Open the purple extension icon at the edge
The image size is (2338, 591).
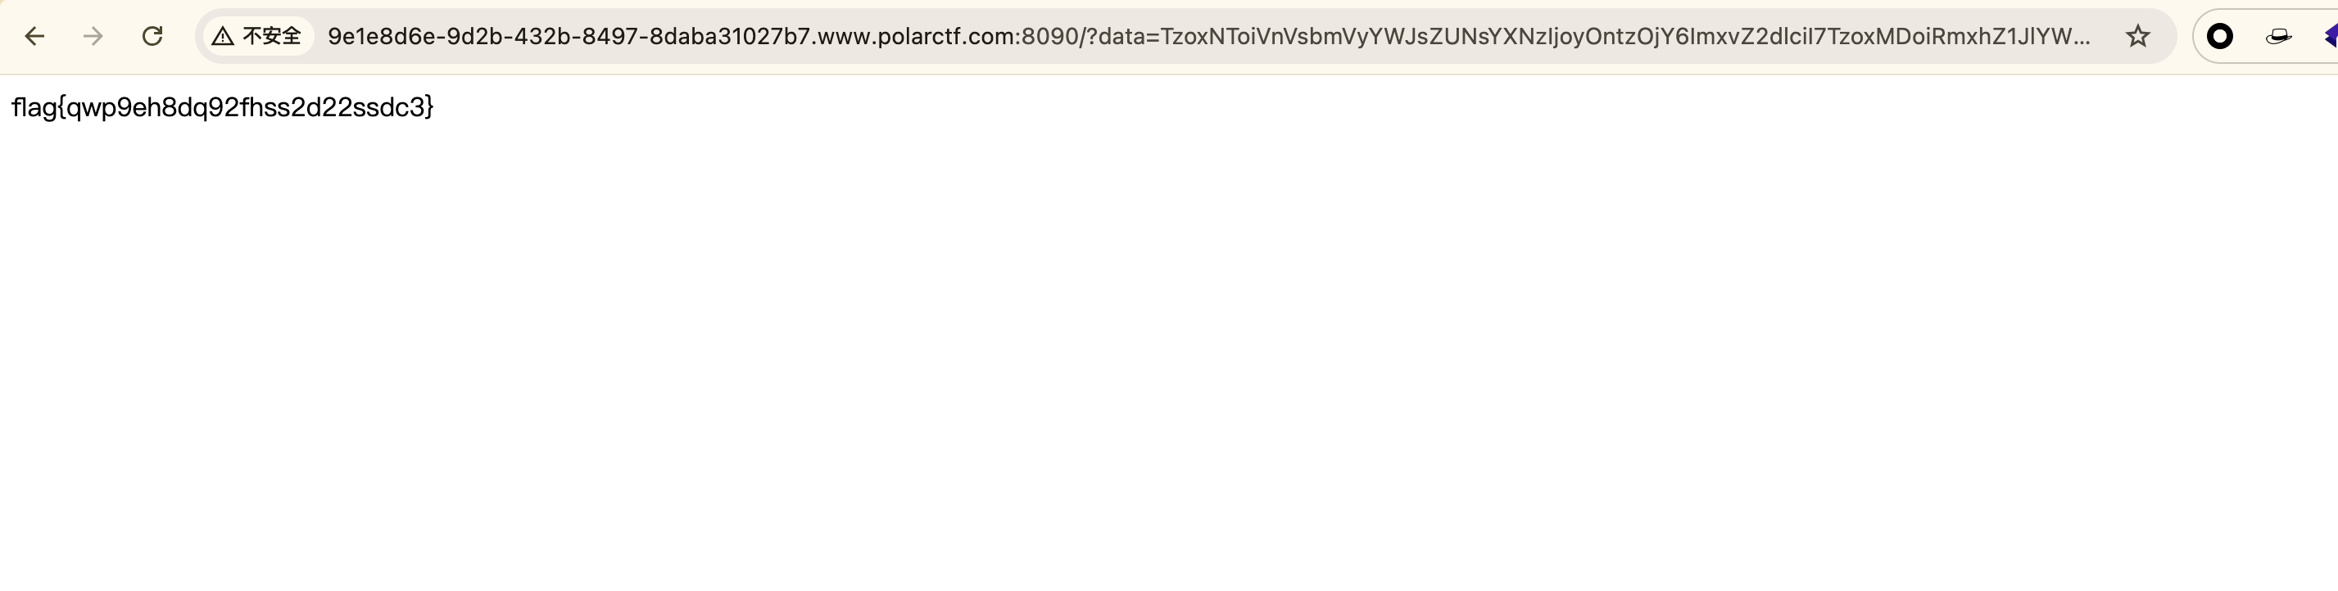tap(2331, 36)
